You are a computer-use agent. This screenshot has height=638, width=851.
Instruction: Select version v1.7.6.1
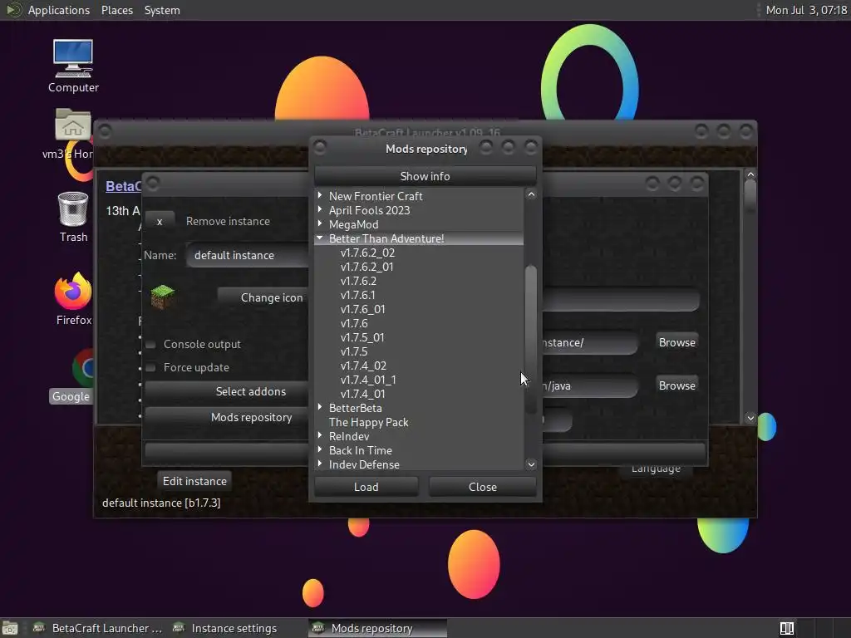(x=357, y=295)
